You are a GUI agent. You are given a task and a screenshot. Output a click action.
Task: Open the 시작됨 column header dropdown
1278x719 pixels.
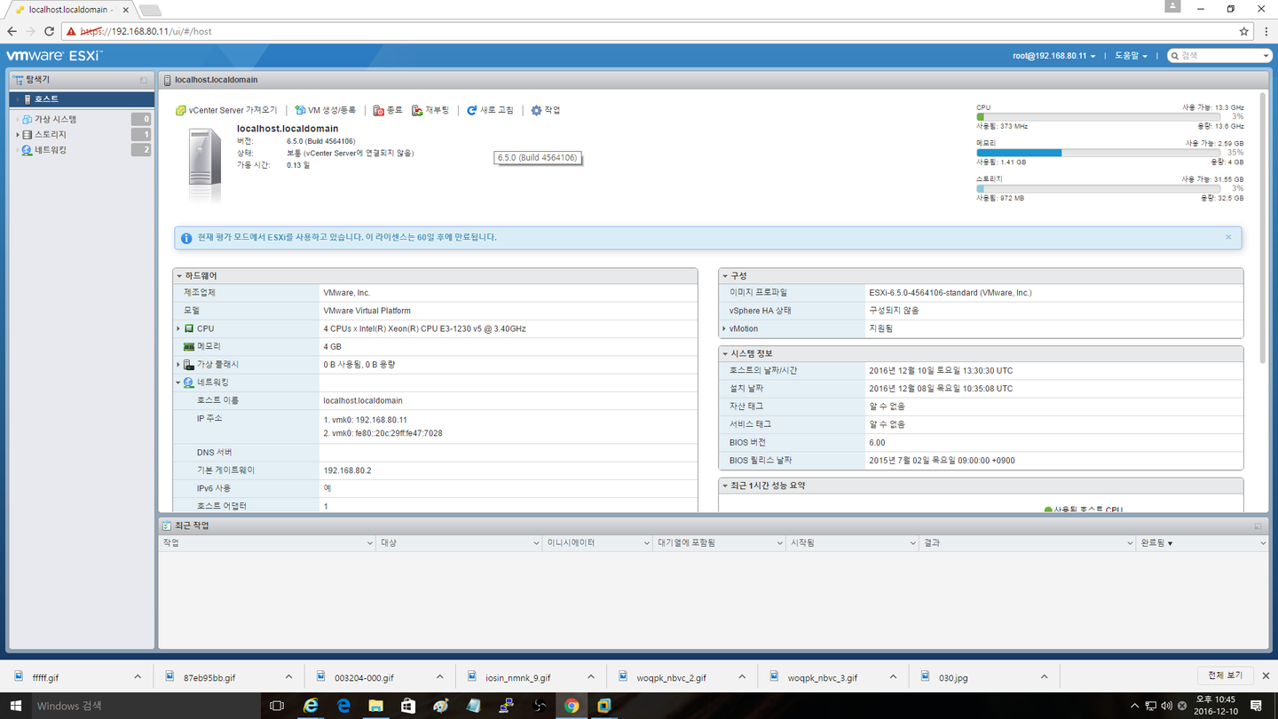pos(912,542)
